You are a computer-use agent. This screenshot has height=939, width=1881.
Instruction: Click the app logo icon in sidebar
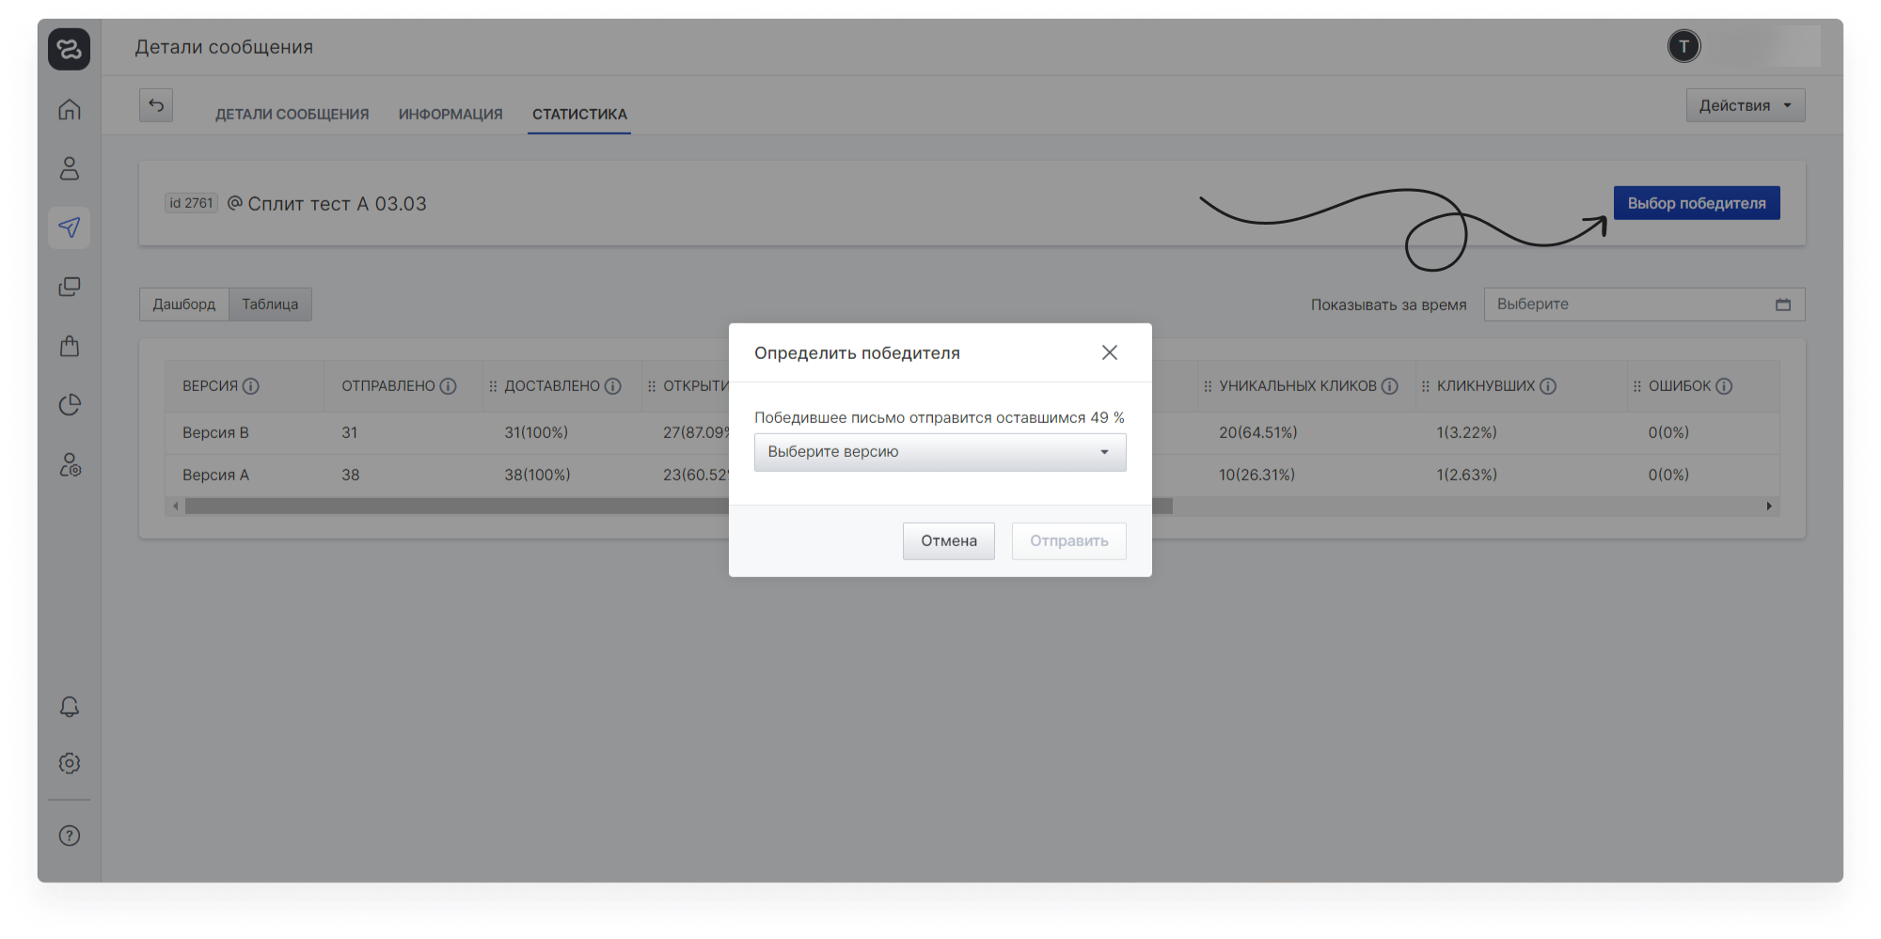70,49
